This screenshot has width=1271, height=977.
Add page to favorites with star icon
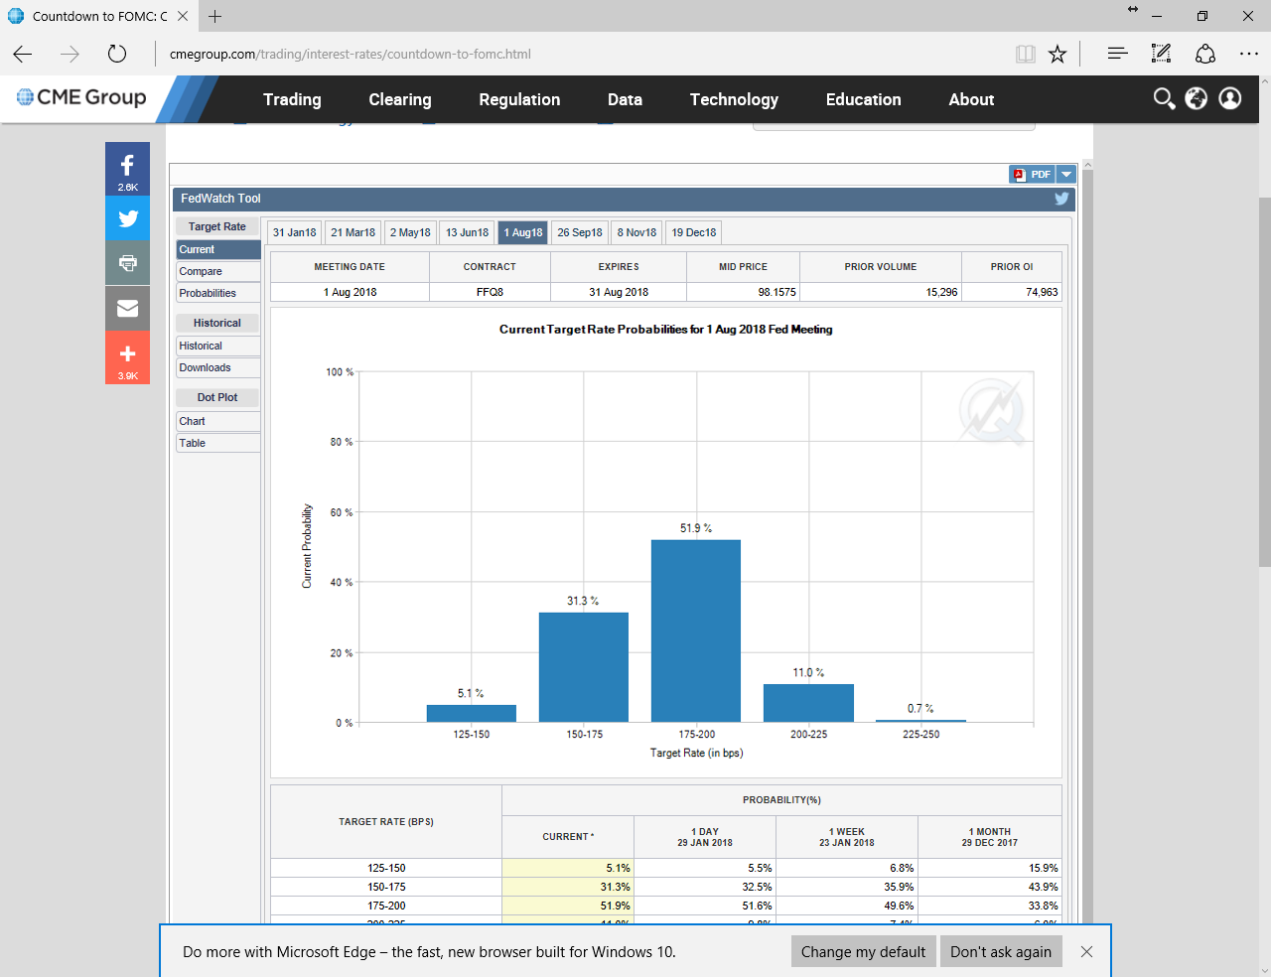click(1058, 54)
